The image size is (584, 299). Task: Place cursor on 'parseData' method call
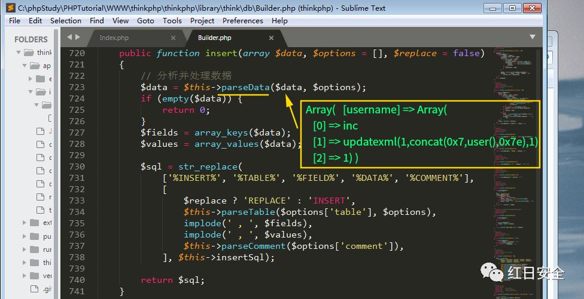click(245, 87)
